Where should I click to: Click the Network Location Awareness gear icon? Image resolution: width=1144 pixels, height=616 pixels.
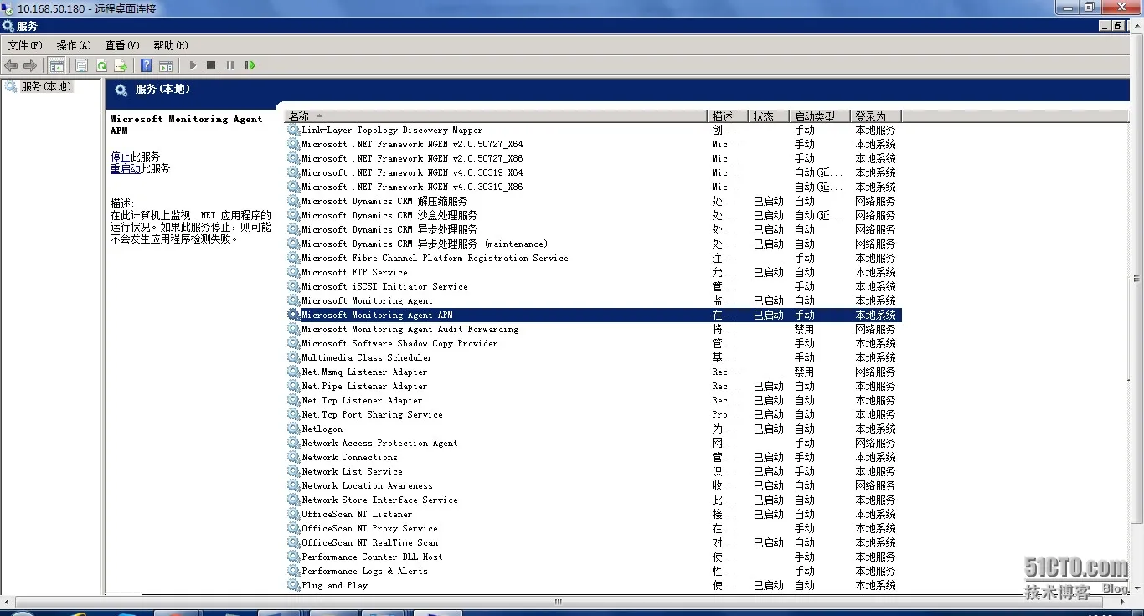click(294, 485)
